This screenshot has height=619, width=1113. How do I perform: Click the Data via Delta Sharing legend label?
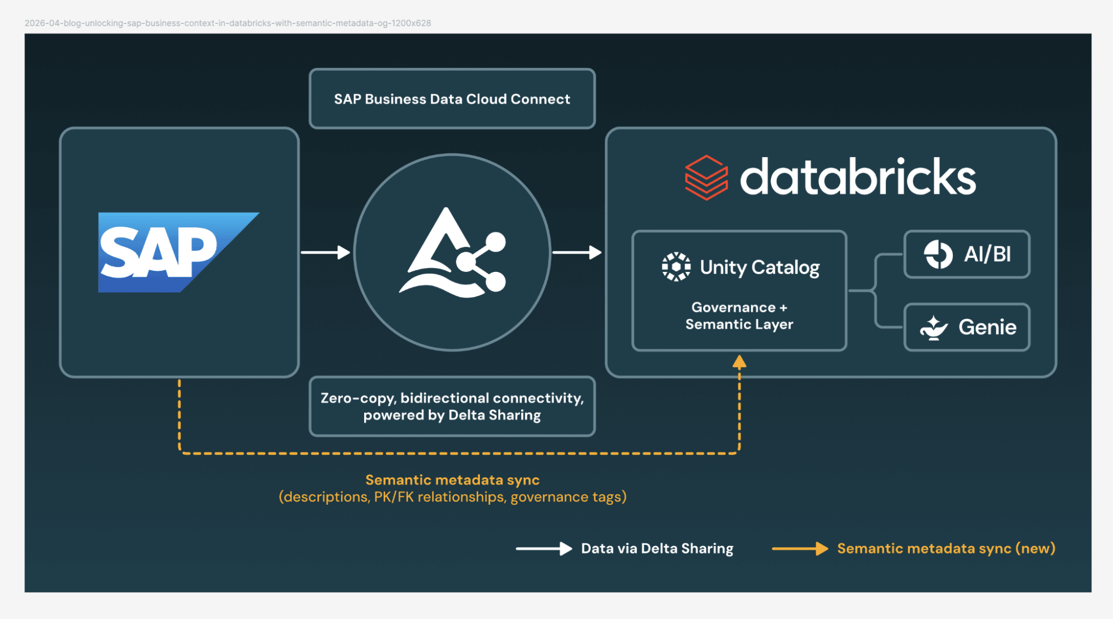click(x=657, y=549)
